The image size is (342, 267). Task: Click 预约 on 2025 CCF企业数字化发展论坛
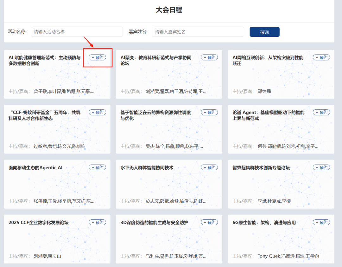tap(97, 222)
